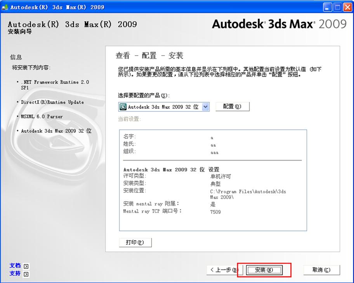The width and height of the screenshot is (354, 283).
Task: Click the Autodesk 3ds Max 2009 logo
Action: tap(279, 24)
